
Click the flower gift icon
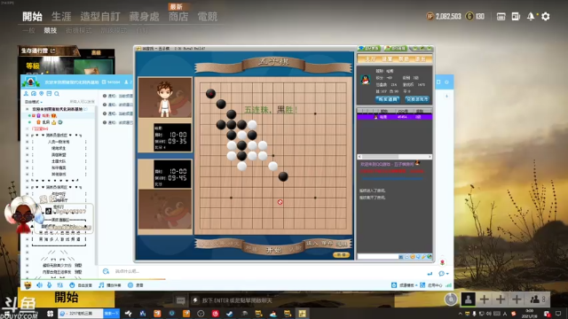click(442, 262)
